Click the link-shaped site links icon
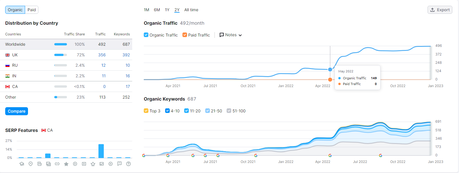The width and height of the screenshot is (459, 173). click(57, 164)
